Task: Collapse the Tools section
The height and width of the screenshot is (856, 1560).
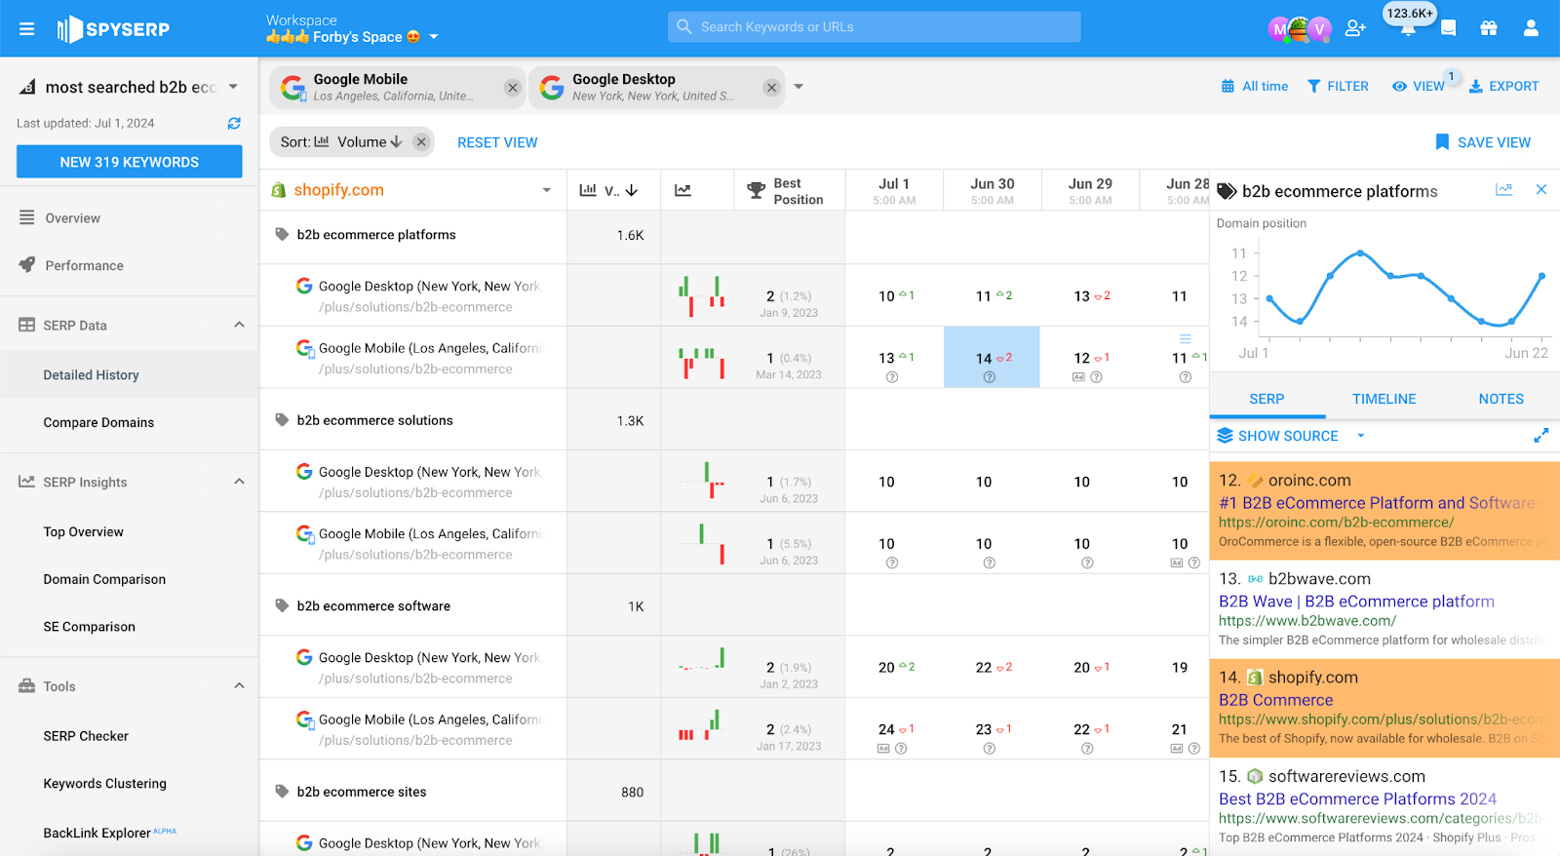Action: point(239,686)
